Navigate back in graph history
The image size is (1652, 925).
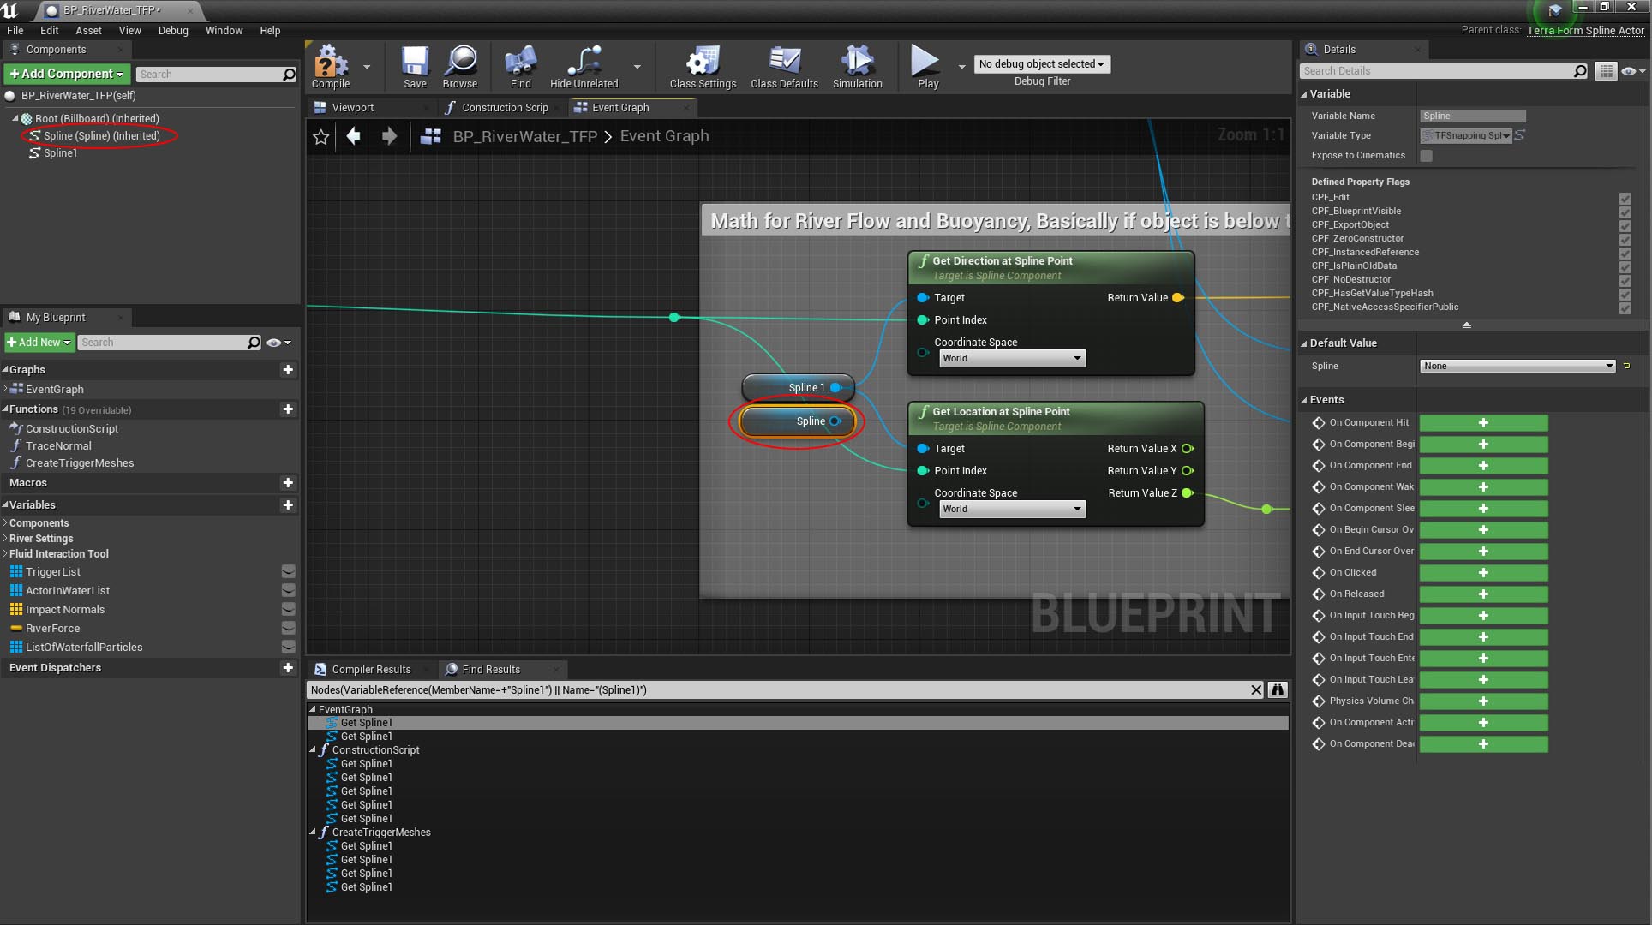[x=353, y=136]
